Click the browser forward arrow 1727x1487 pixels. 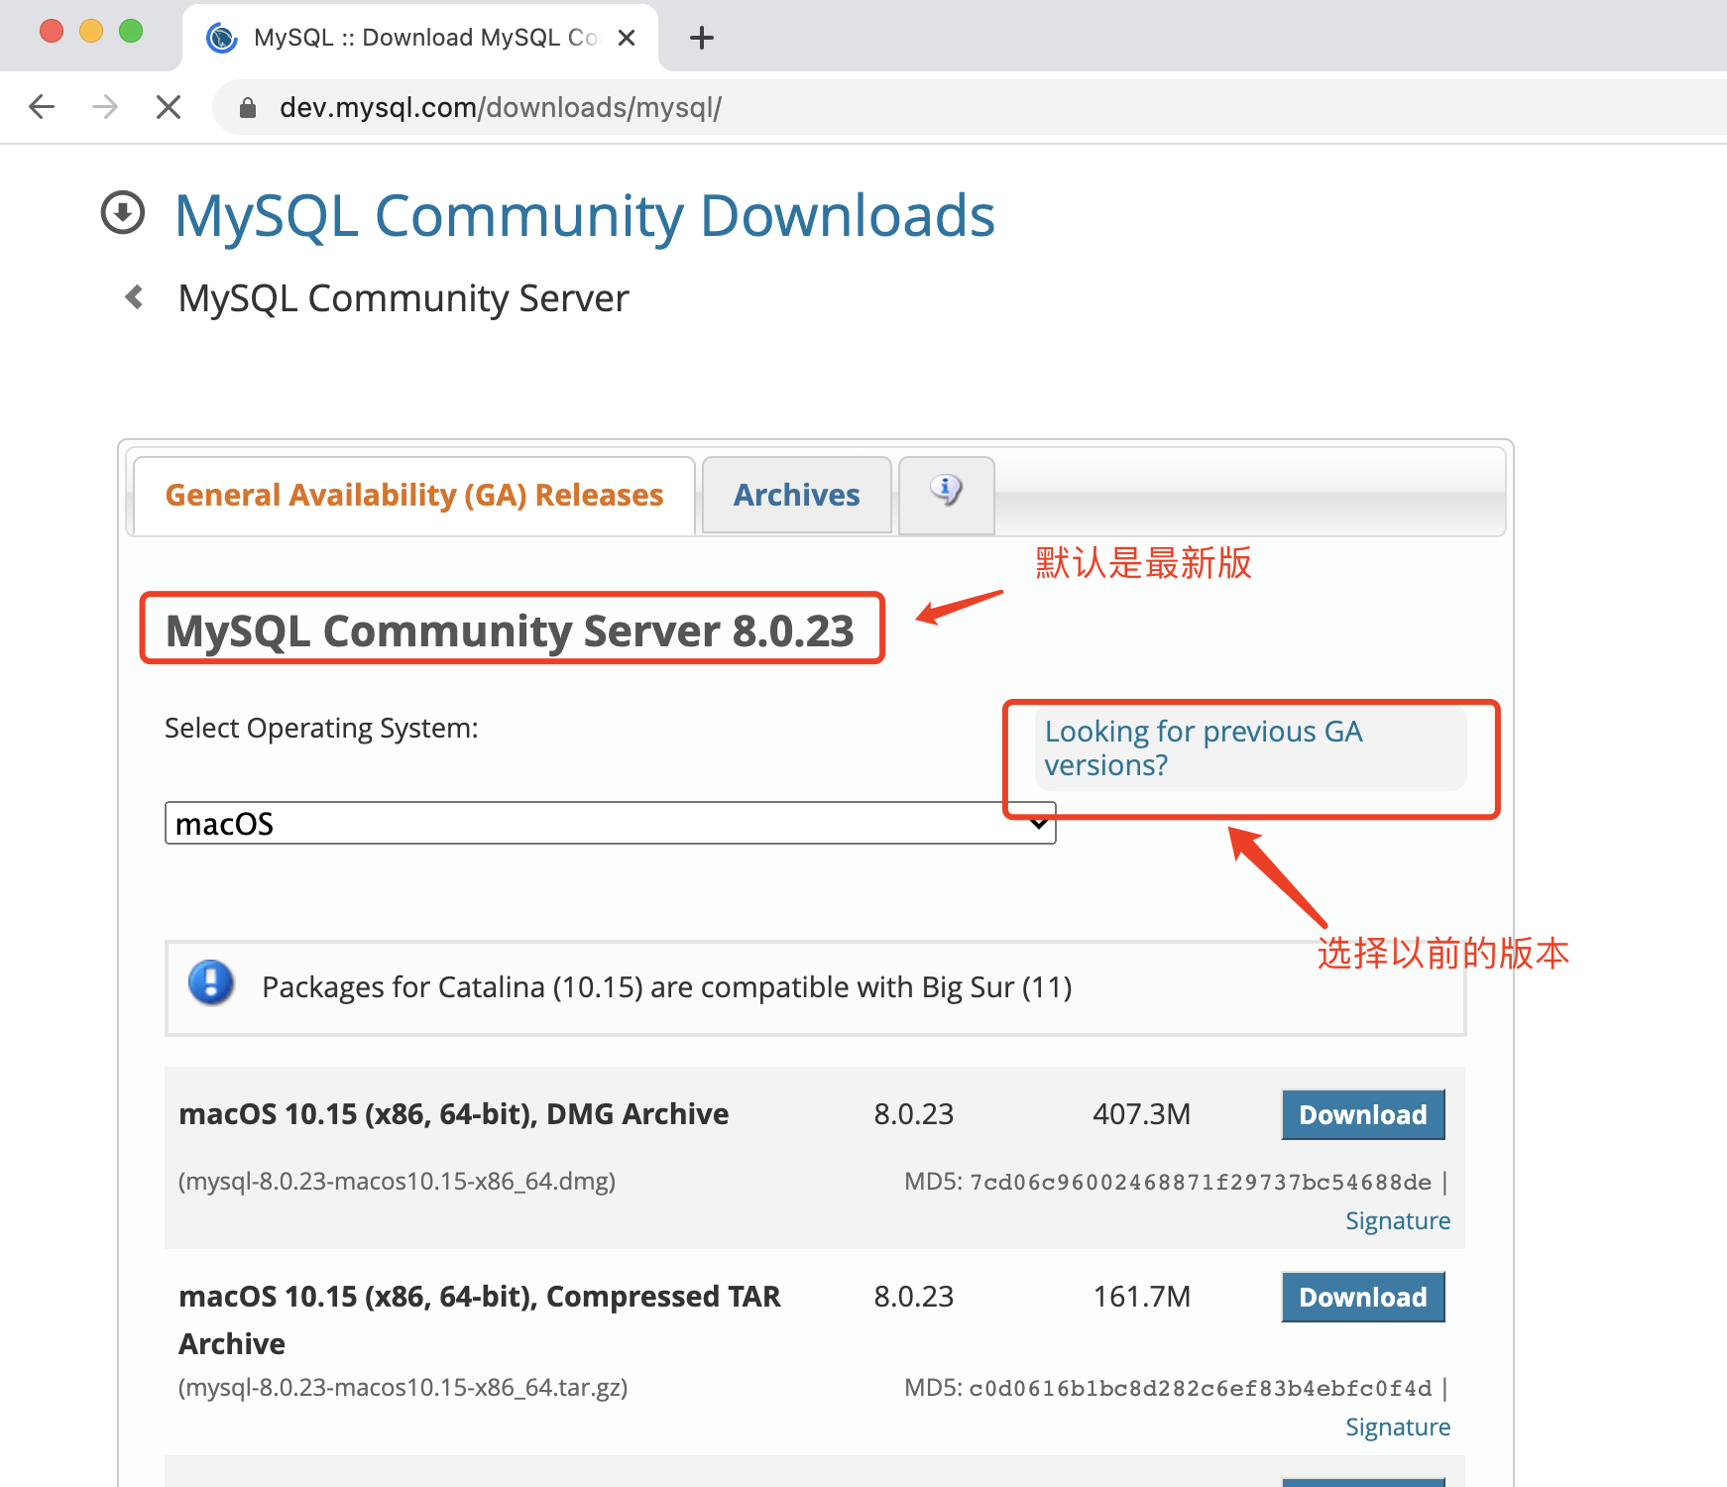click(105, 107)
